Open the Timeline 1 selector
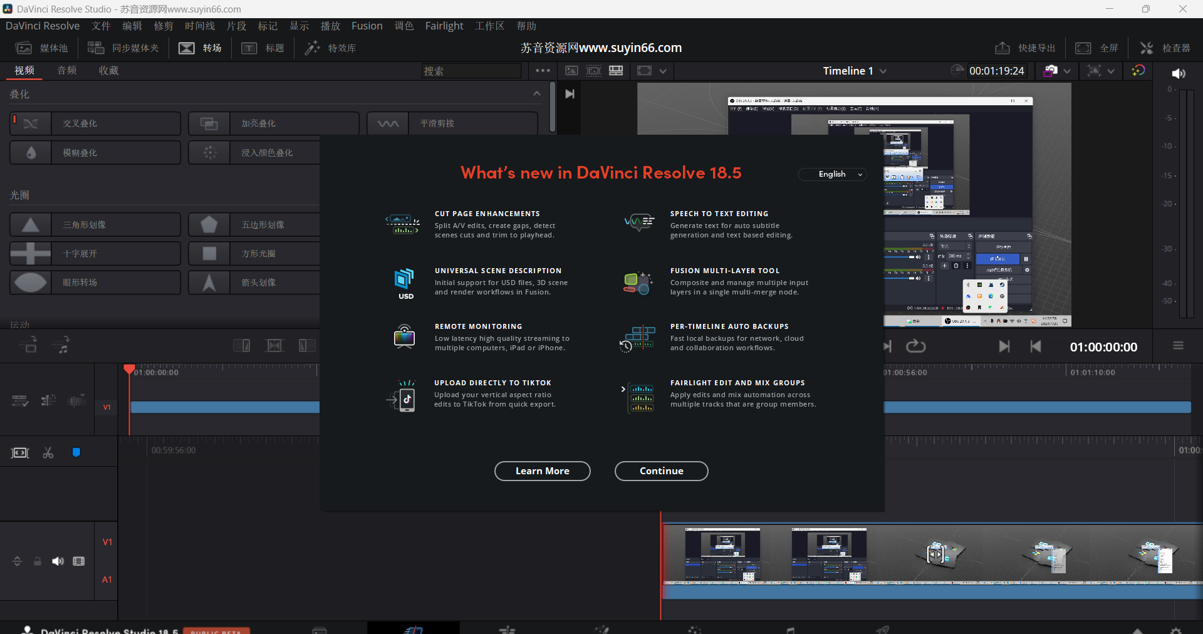This screenshot has width=1203, height=634. coord(853,71)
